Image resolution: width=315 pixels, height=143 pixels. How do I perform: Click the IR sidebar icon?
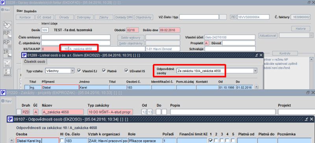tap(7, 54)
